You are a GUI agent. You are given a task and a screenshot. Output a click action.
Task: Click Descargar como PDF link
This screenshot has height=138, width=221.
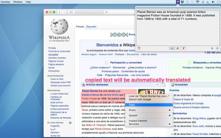click(x=60, y=82)
